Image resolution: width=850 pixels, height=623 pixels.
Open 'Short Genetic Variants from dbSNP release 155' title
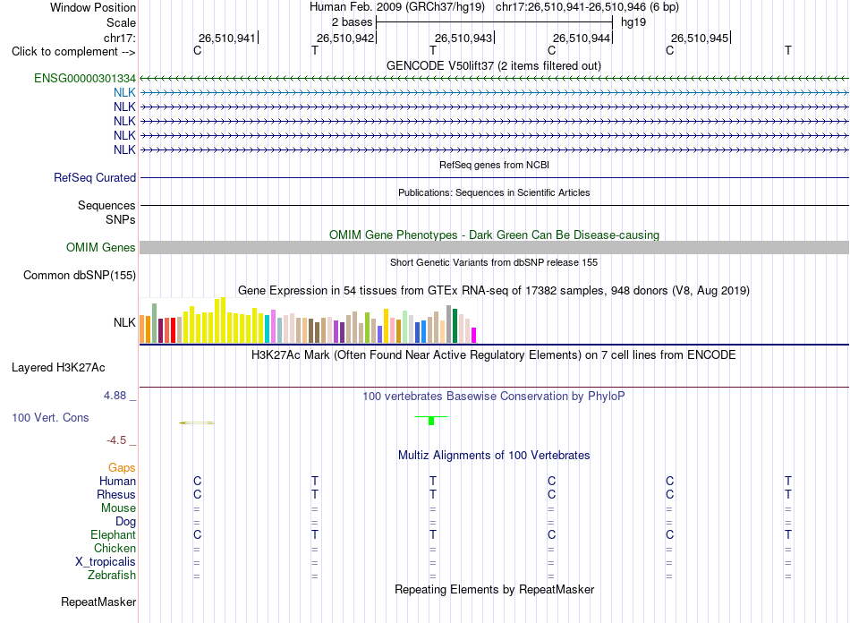(x=494, y=262)
